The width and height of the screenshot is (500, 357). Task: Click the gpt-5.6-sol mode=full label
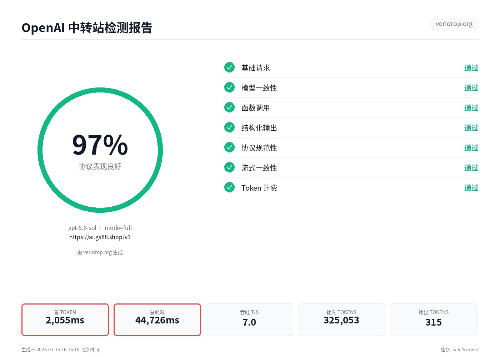tap(100, 228)
